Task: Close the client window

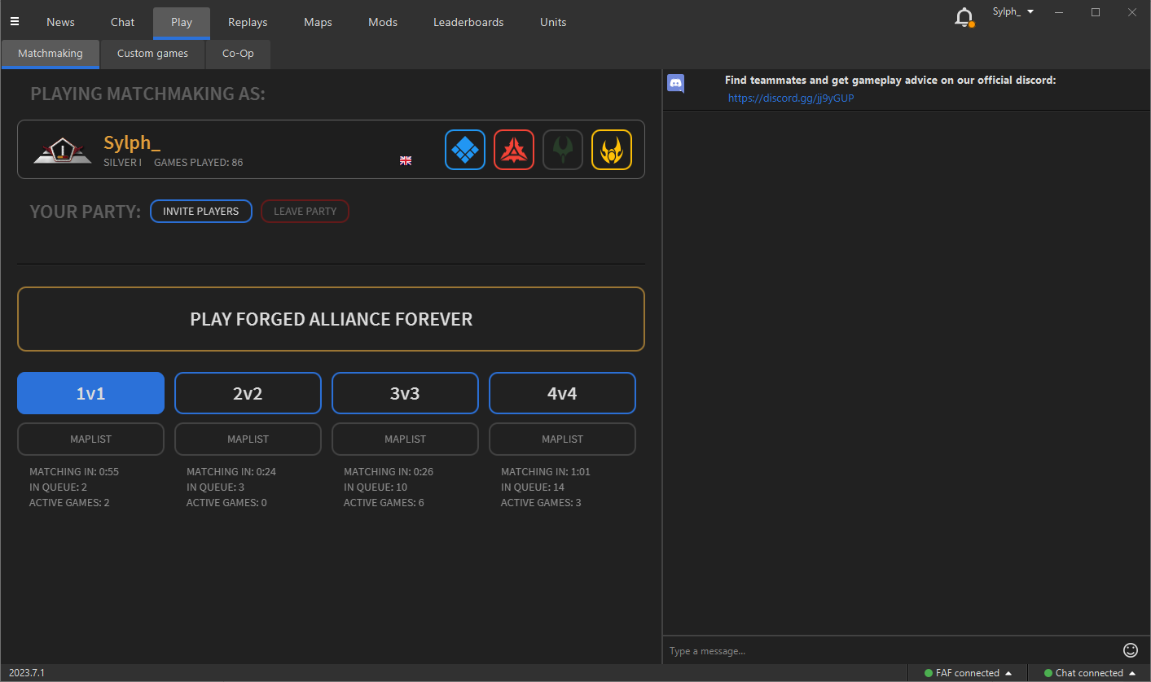Action: point(1132,12)
